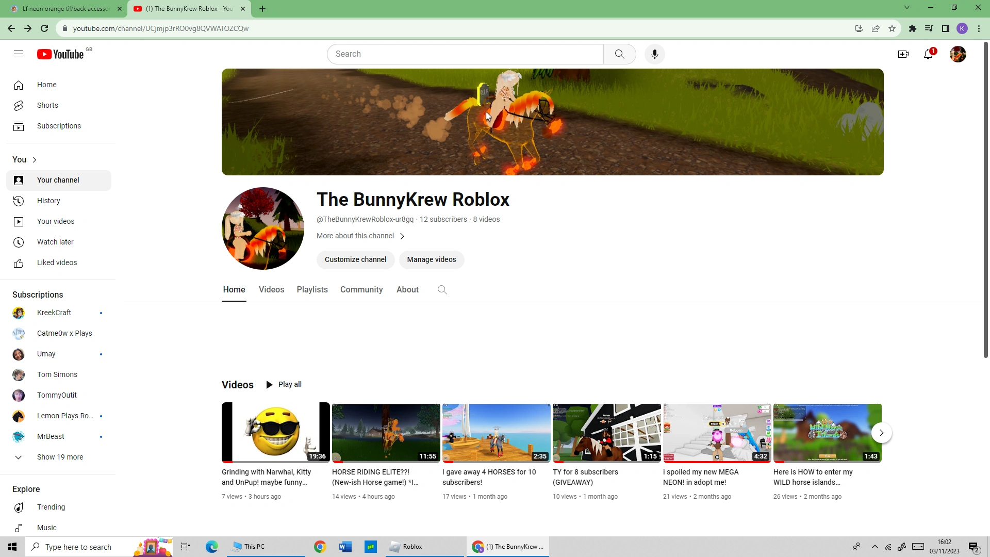Screen dimensions: 990x557
Task: Toggle the bookmark star for this page
Action: 892,28
